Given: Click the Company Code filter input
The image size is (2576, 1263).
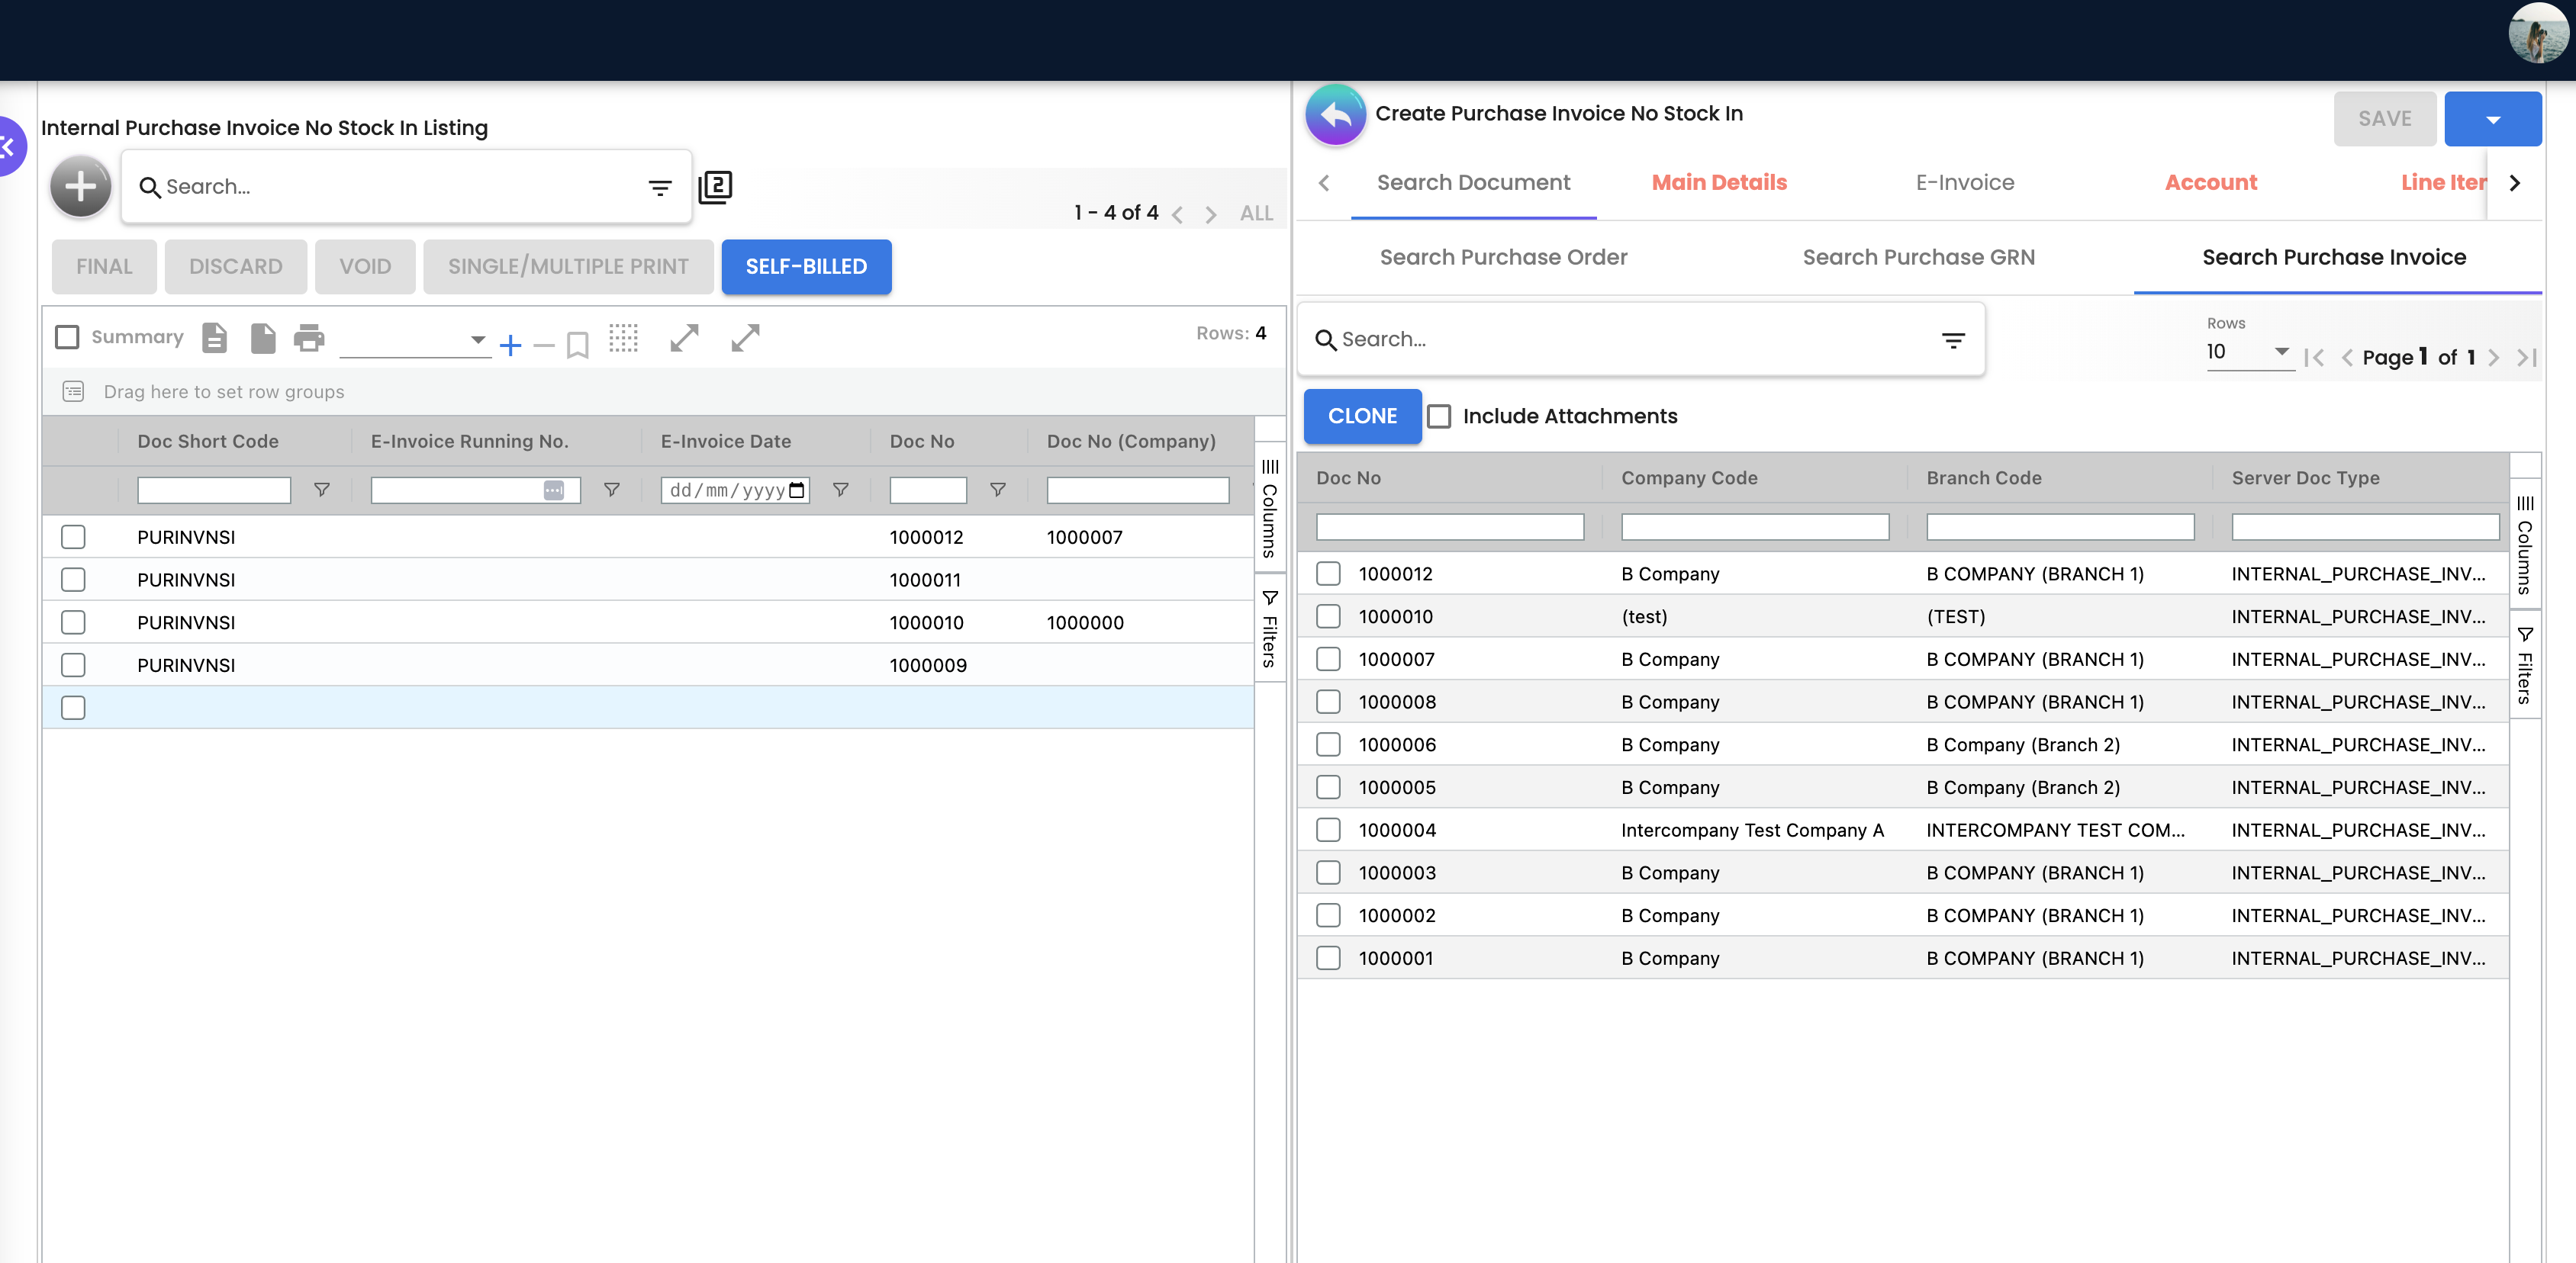Looking at the screenshot, I should tap(1755, 526).
